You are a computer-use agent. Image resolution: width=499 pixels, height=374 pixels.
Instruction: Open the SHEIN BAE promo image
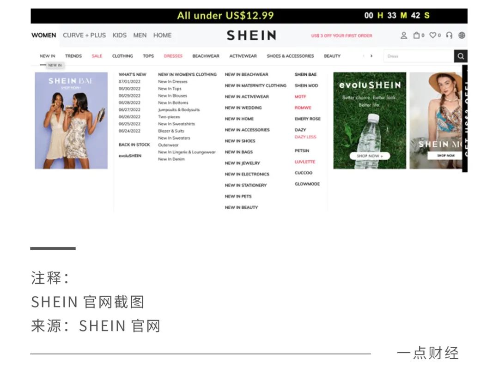click(71, 121)
